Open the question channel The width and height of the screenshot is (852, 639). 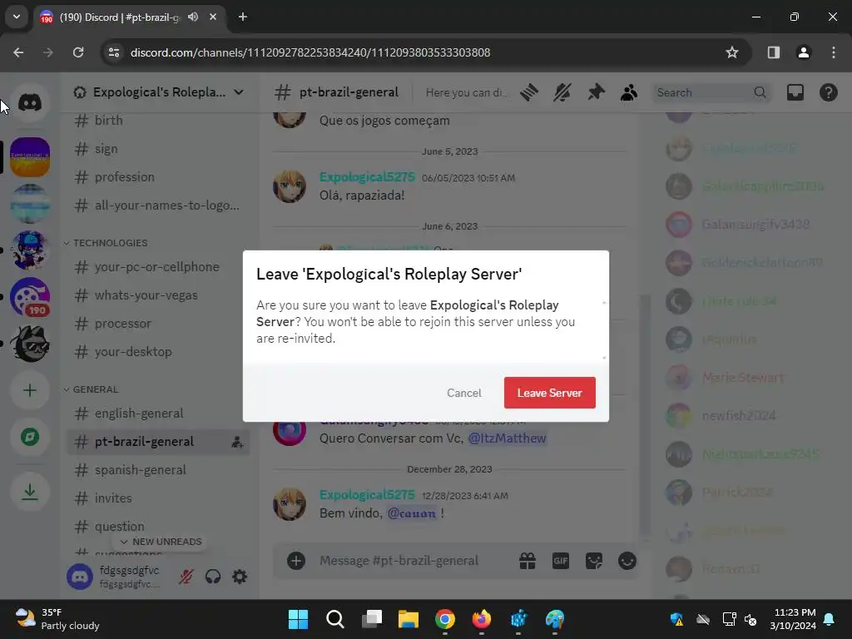tap(158, 526)
